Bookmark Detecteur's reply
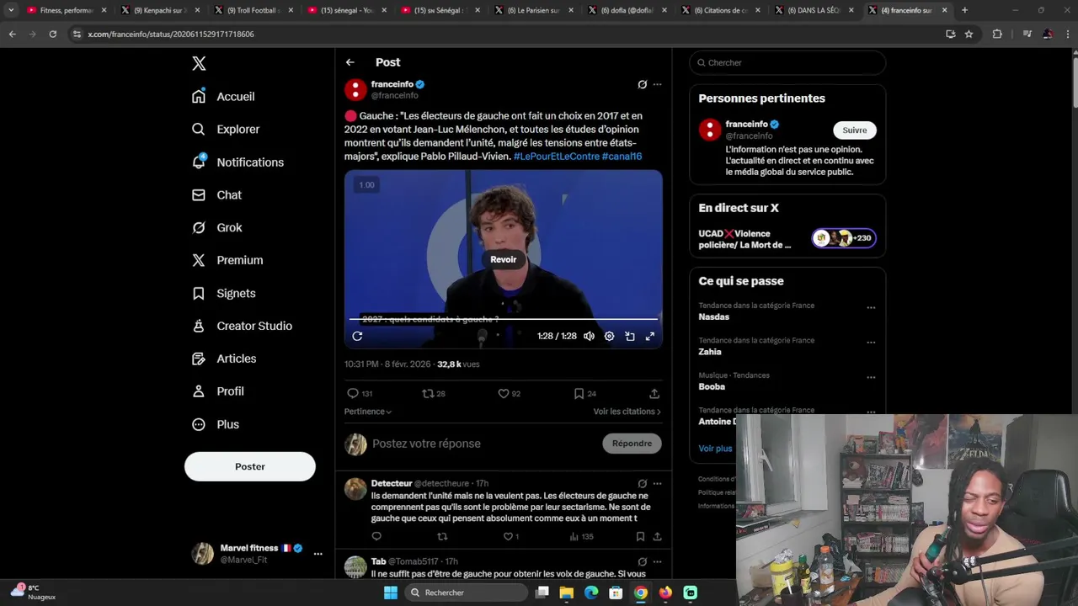This screenshot has width=1078, height=606. pos(640,536)
